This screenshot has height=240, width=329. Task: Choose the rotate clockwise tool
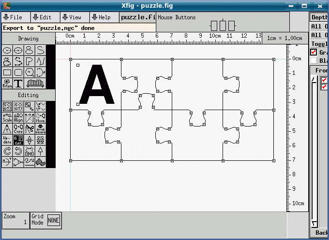click(7, 151)
